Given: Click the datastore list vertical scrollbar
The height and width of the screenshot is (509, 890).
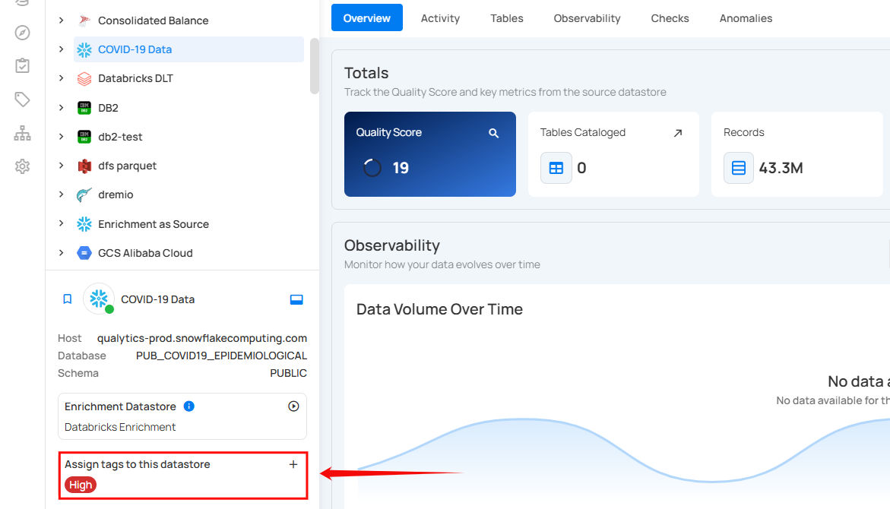Looking at the screenshot, I should pos(314,67).
